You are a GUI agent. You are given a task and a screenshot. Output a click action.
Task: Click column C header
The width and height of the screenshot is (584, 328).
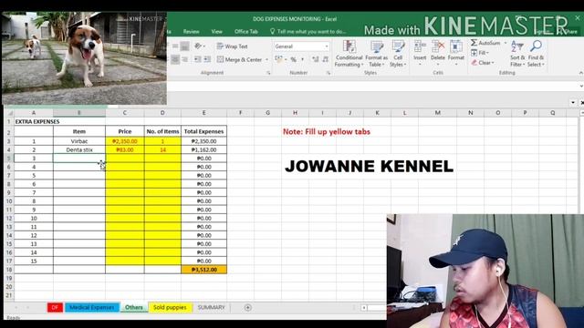[x=124, y=113]
